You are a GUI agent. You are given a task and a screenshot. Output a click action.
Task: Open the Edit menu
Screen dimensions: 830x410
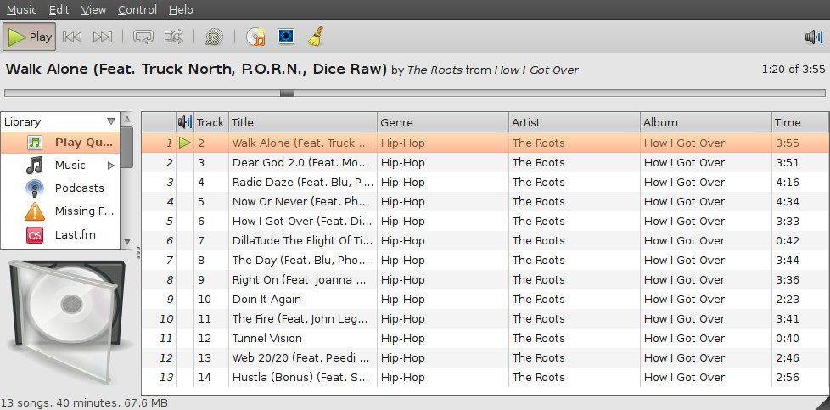pos(59,9)
